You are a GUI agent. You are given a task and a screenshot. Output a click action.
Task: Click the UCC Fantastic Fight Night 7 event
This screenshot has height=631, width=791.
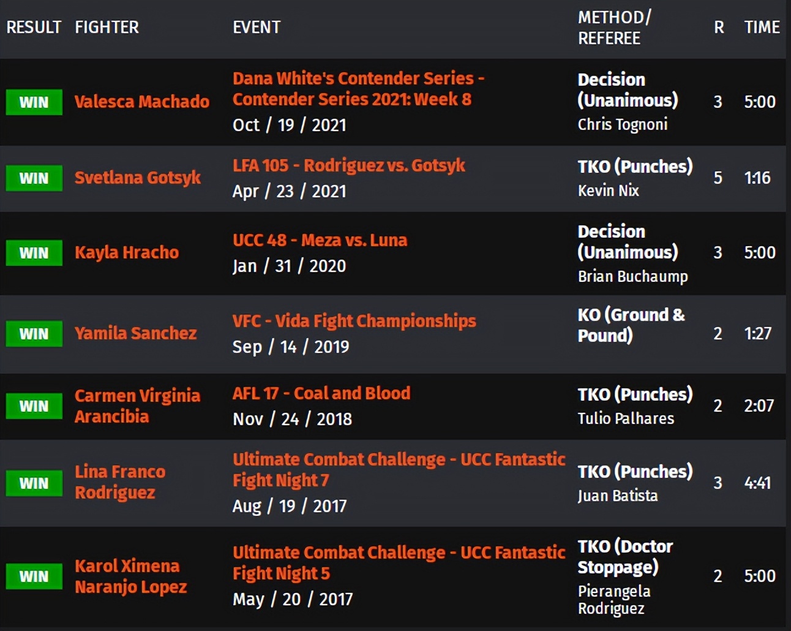click(399, 469)
